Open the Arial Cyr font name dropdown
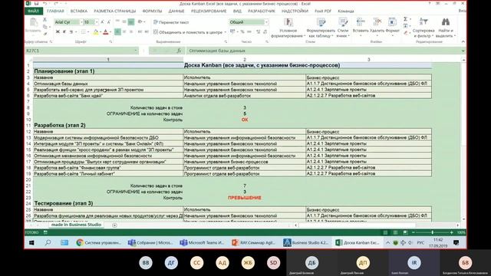Image resolution: width=491 pixels, height=276 pixels. pos(81,22)
